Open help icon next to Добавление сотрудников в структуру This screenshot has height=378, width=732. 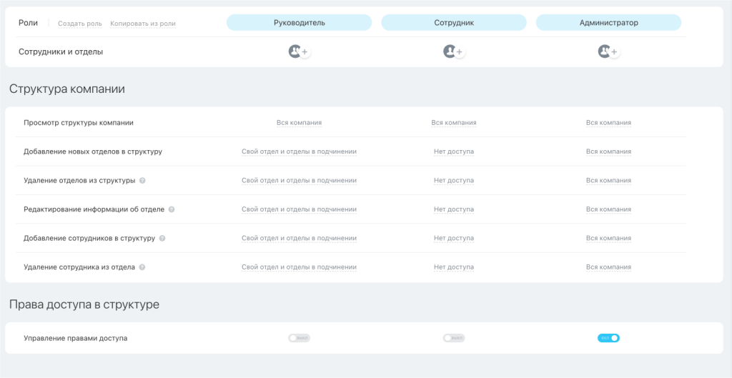(x=162, y=238)
